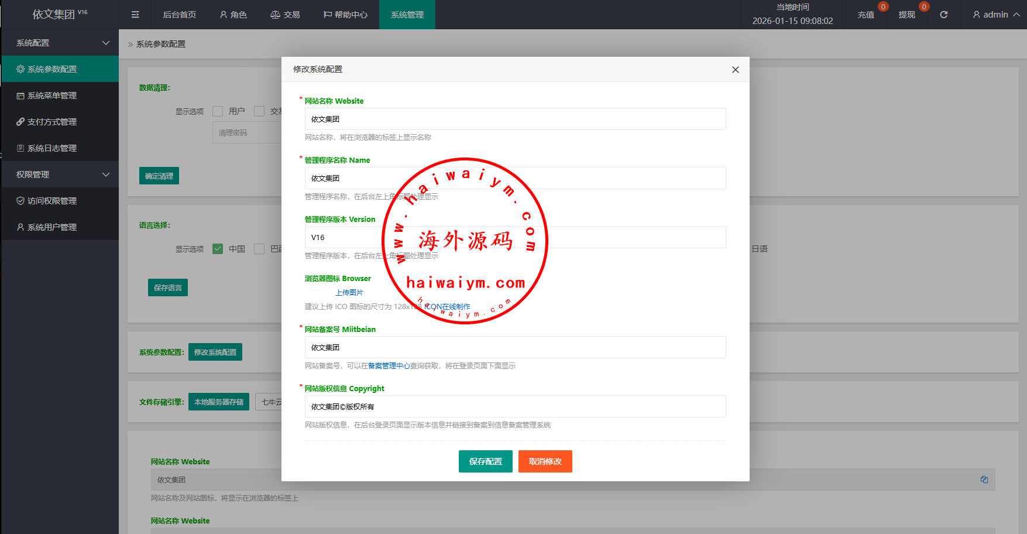Screen dimensions: 1027x534
Task: Switch to the 交易 top menu
Action: click(x=285, y=15)
